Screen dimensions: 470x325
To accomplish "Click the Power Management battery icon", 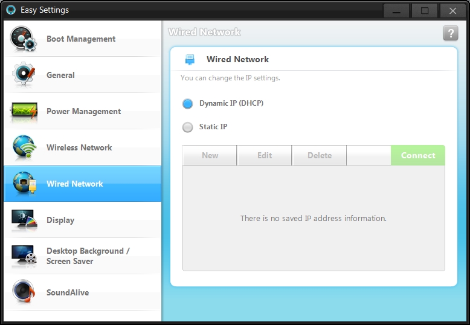I will [24, 111].
